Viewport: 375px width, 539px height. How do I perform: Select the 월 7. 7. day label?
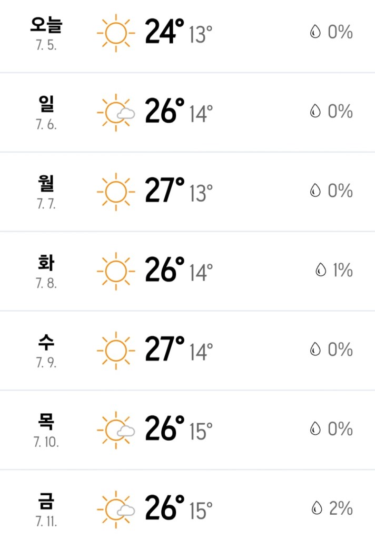tap(46, 191)
